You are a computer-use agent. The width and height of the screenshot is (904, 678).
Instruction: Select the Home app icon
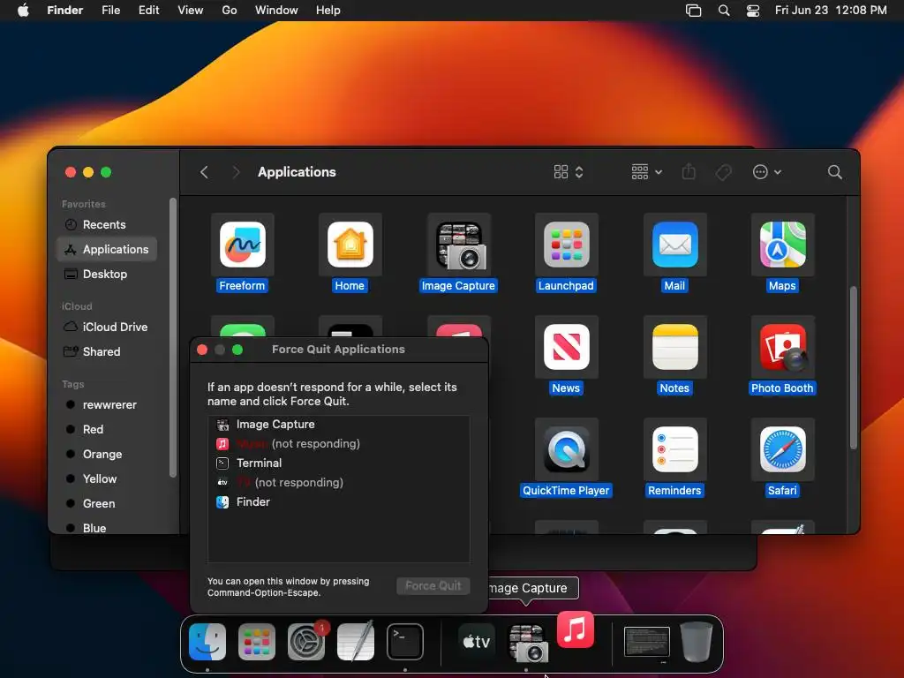(x=350, y=245)
